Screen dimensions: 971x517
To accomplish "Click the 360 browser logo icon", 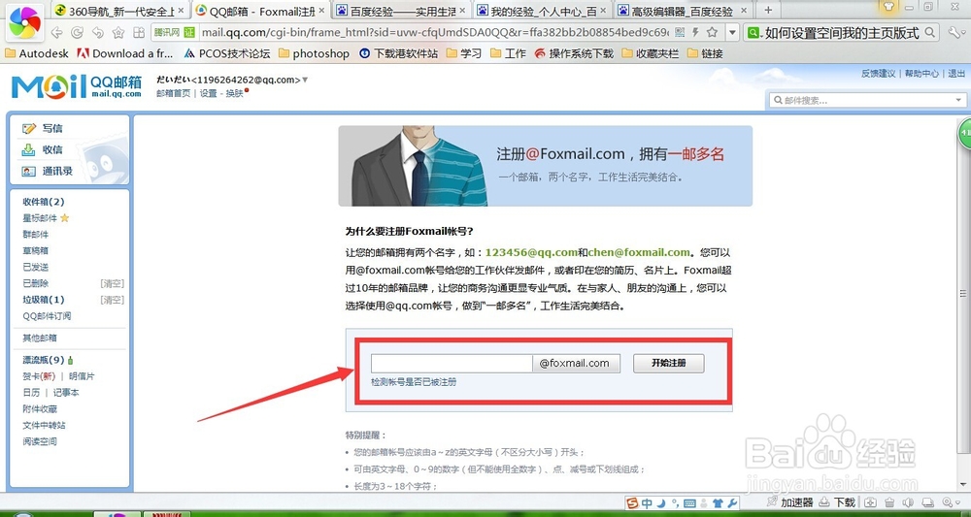I will point(25,22).
